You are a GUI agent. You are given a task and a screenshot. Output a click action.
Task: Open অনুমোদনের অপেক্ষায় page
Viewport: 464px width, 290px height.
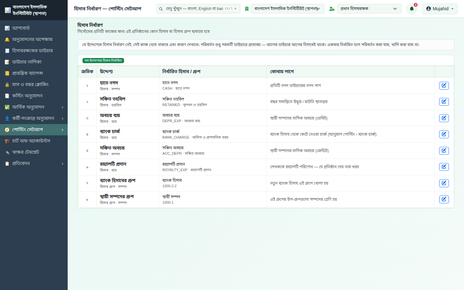(x=34, y=39)
